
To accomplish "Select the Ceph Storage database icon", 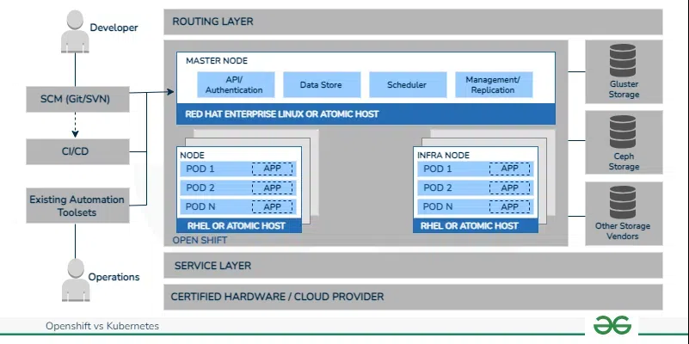I will [x=623, y=132].
